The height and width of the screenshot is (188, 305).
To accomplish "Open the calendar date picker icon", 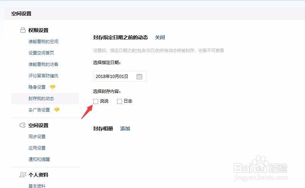I will 139,76.
